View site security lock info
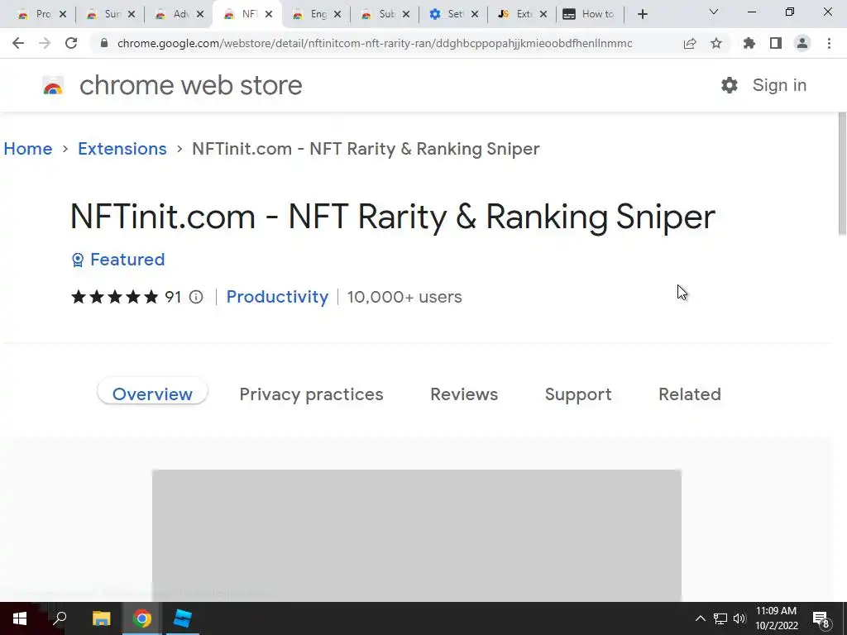This screenshot has width=847, height=635. click(x=104, y=43)
